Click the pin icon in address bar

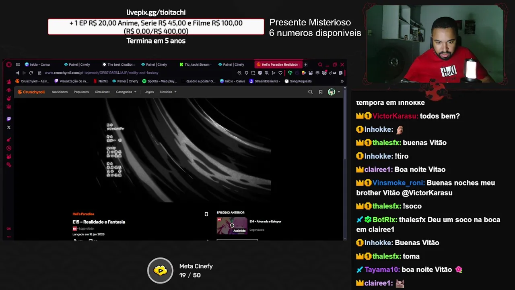tap(246, 73)
